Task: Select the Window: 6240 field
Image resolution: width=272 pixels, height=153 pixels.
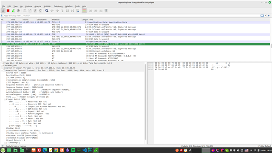Action: click(13, 128)
